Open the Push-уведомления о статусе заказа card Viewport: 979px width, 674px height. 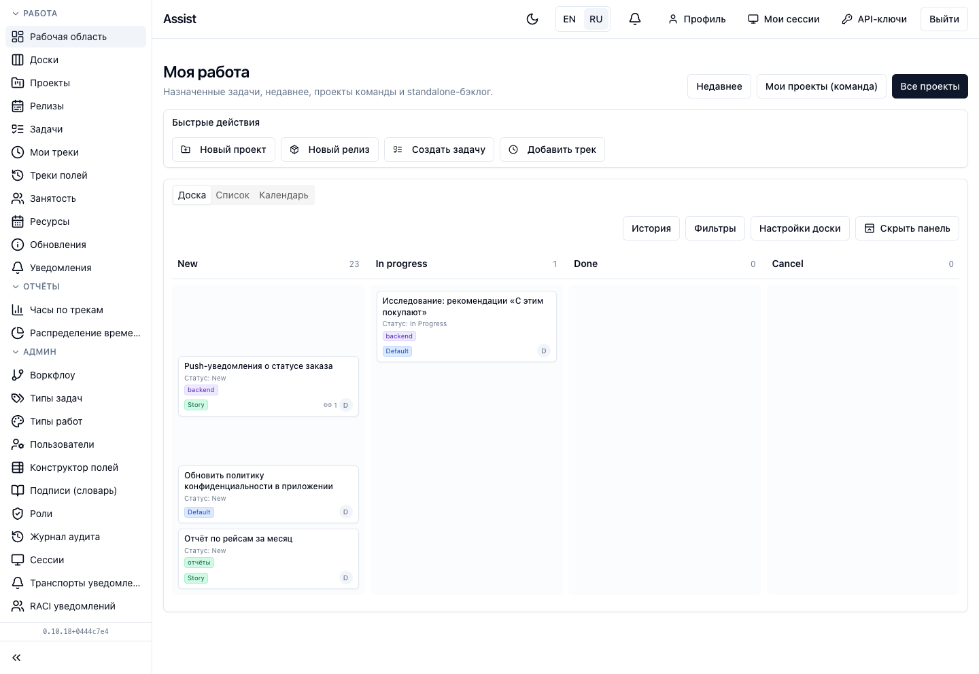[269, 386]
